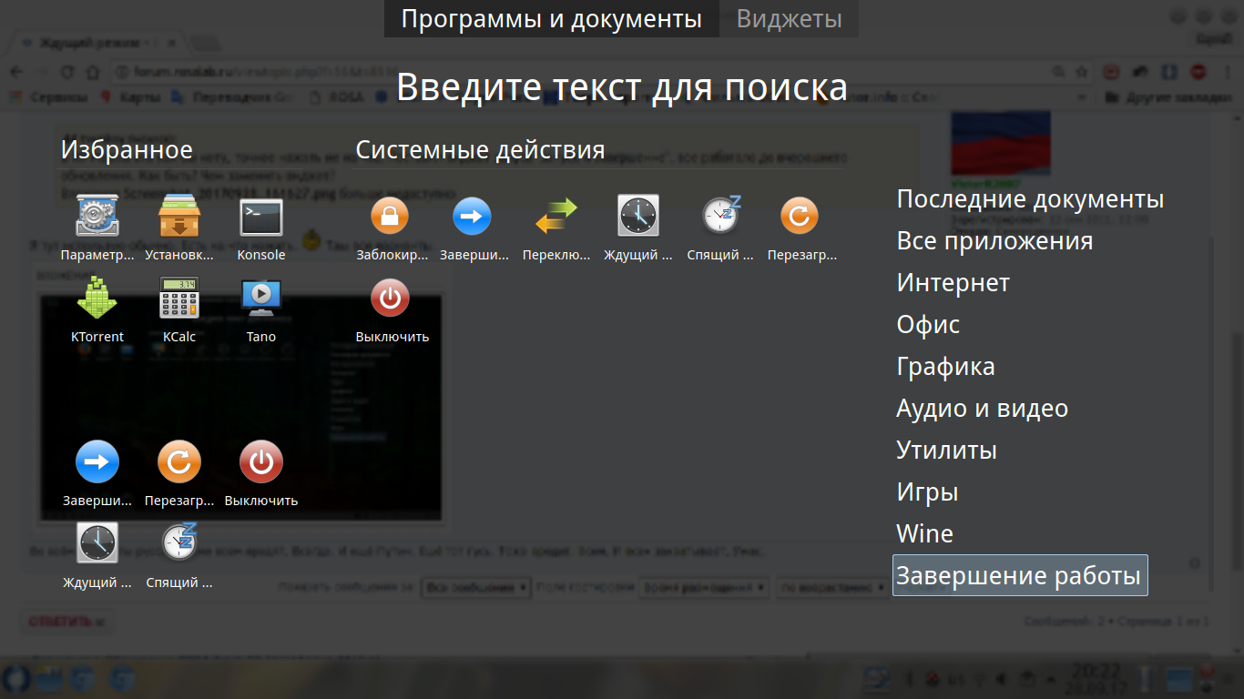
Task: Switch user with Переключить icon
Action: click(x=555, y=217)
